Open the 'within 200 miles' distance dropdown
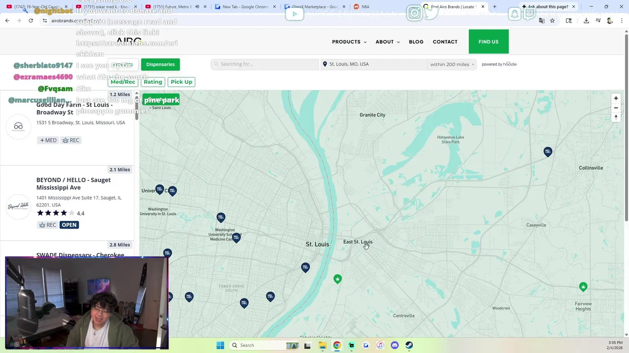The width and height of the screenshot is (629, 353). 452,64
